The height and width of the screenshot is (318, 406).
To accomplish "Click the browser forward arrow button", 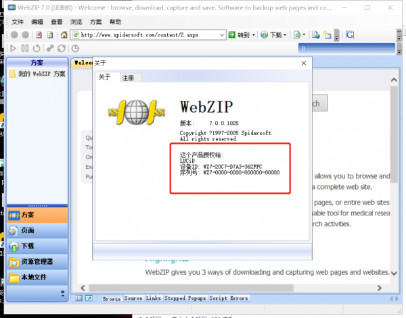I will click(x=26, y=34).
